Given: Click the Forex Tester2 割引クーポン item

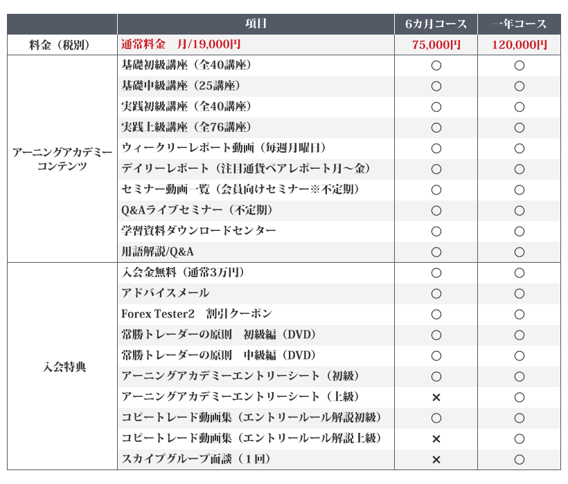Looking at the screenshot, I should (x=196, y=315).
